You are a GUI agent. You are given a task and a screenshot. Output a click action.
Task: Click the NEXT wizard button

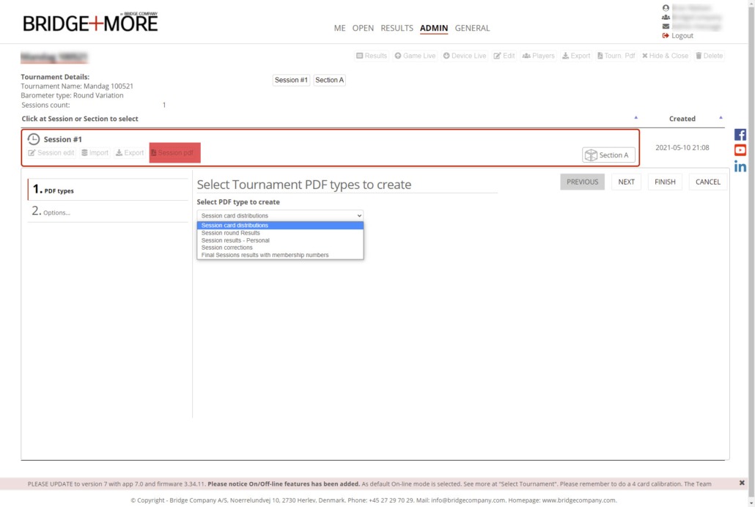click(626, 182)
